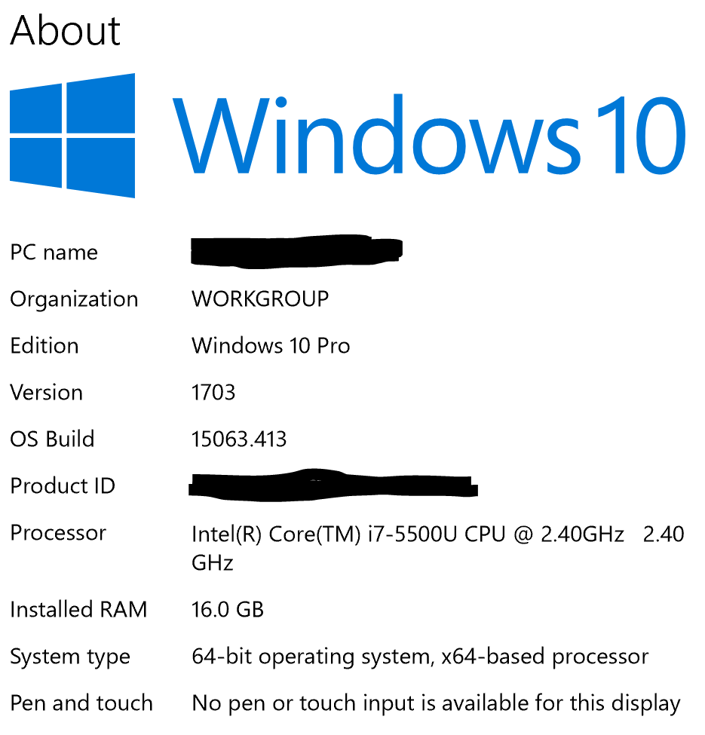Click the Windows 10 Pro edition text

270,346
